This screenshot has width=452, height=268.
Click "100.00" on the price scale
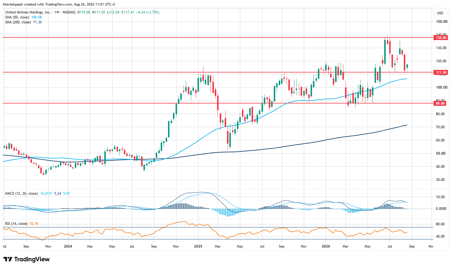tap(441, 87)
